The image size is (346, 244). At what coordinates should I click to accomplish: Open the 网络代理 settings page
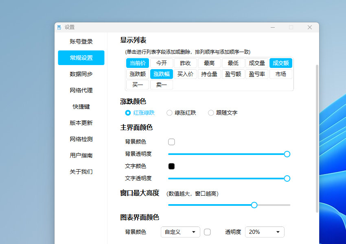(x=80, y=90)
